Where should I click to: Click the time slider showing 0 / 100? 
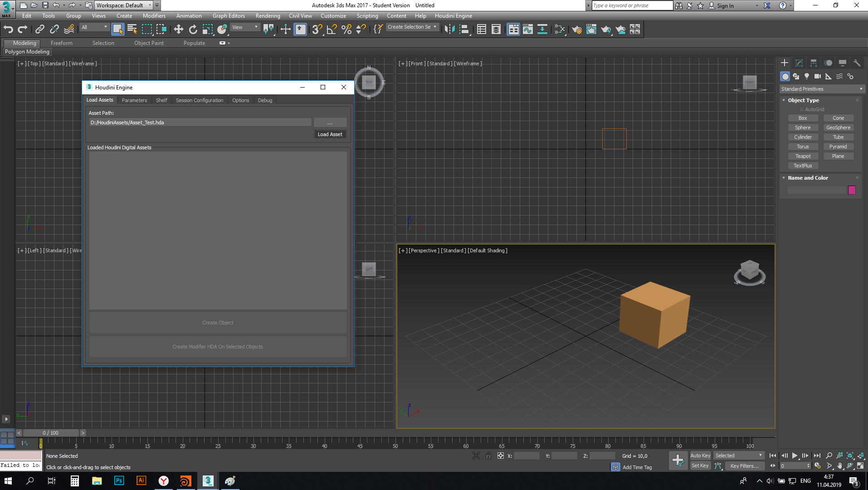(51, 433)
